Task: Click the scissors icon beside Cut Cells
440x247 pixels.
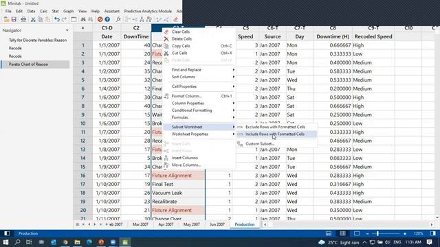Action: pyautogui.click(x=166, y=53)
